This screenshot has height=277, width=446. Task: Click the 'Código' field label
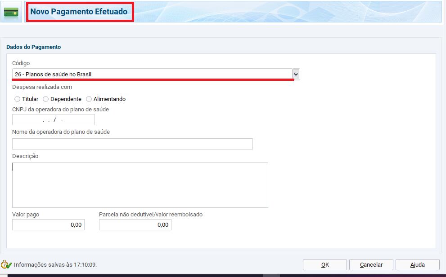coord(21,63)
